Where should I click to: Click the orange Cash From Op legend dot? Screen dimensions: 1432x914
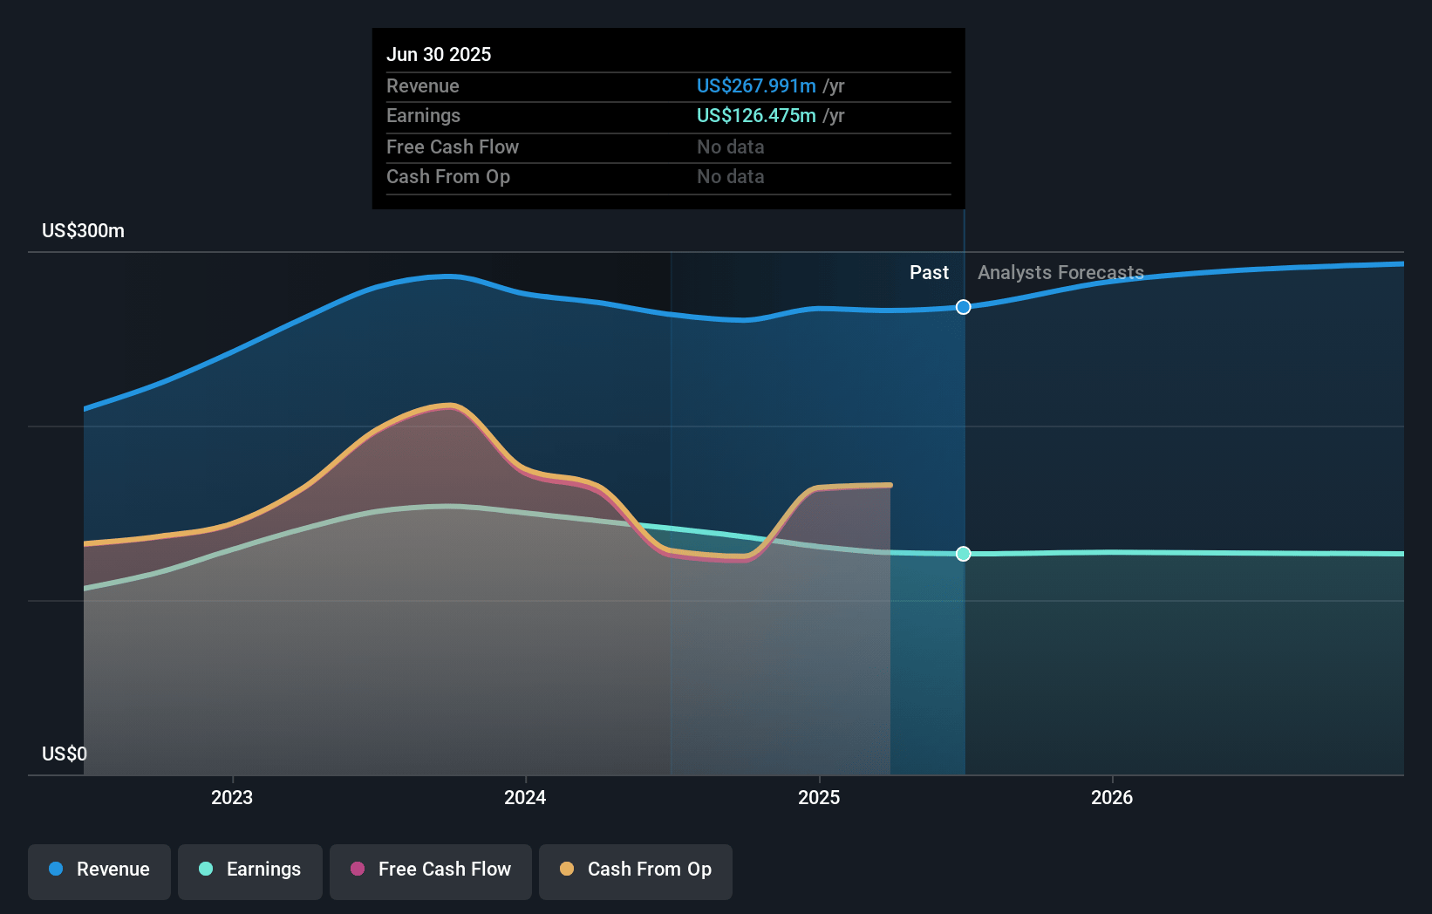coord(567,869)
